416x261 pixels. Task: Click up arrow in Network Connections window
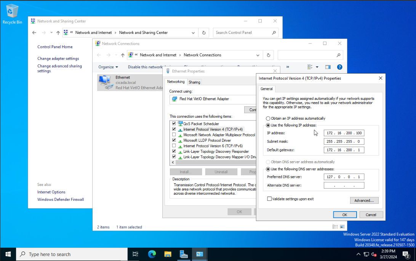point(123,55)
